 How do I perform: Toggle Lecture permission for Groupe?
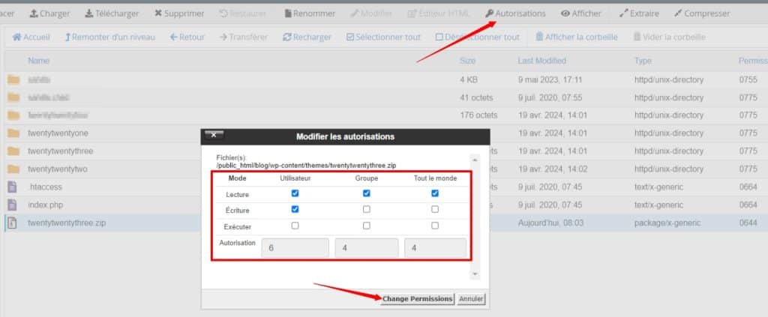(x=366, y=193)
